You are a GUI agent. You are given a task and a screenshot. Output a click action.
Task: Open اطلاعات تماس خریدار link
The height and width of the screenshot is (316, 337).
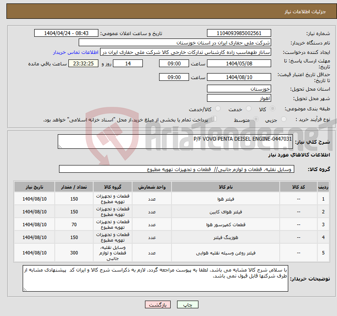[76, 52]
